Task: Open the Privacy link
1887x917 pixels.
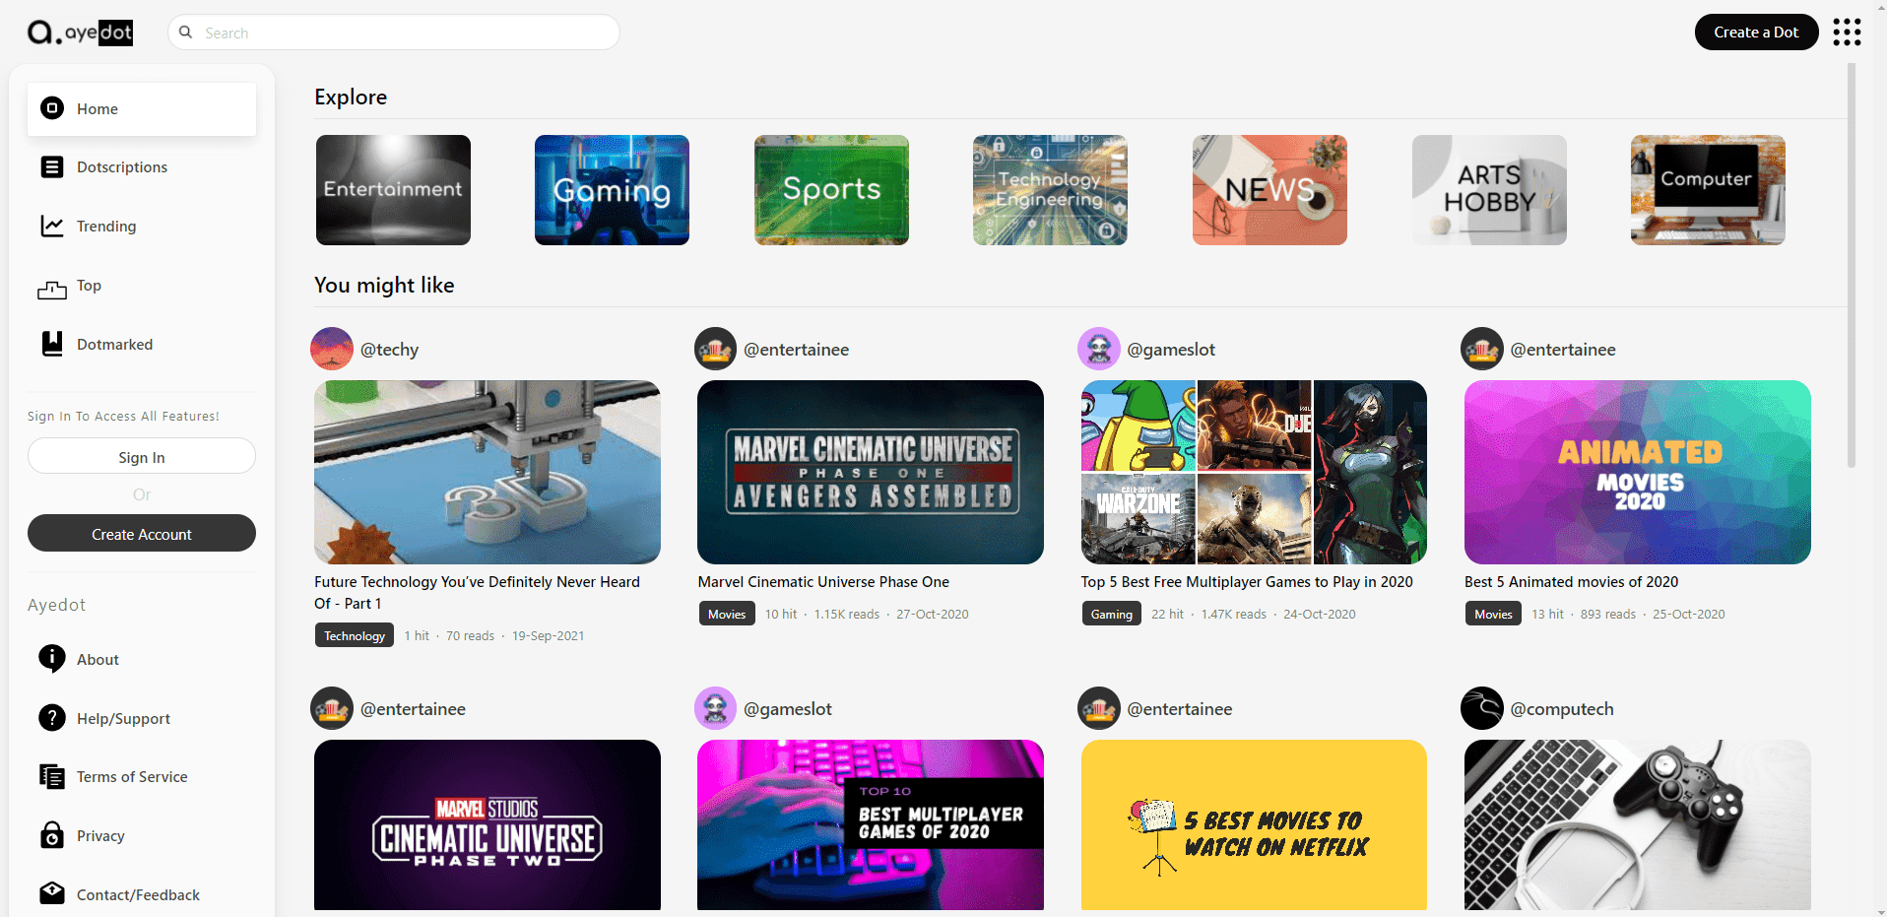Action: [142, 836]
